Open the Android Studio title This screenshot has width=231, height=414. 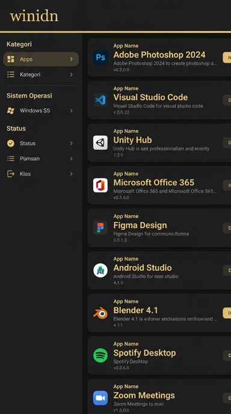click(x=143, y=268)
